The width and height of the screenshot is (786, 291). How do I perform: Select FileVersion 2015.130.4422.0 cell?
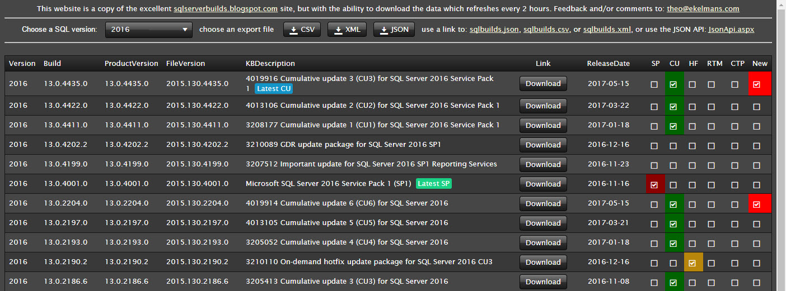click(x=197, y=106)
